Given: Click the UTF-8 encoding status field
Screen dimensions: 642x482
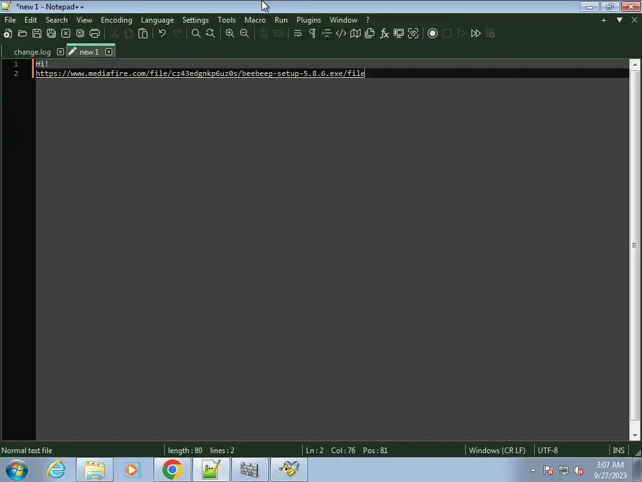Looking at the screenshot, I should click(548, 451).
